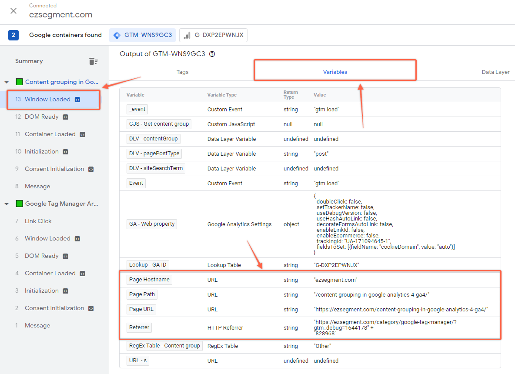Select the Variables tab
Viewport: 515px width, 374px height.
[x=334, y=72]
